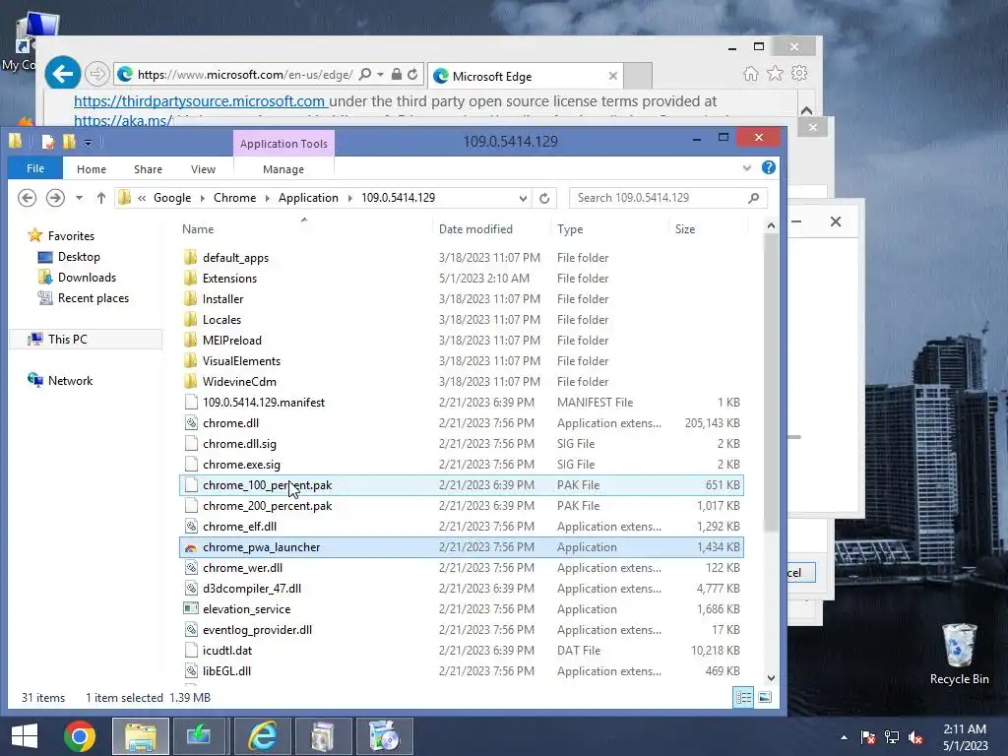Click the search magnifier in Explorer
Screen dimensions: 1008x756
(753, 198)
